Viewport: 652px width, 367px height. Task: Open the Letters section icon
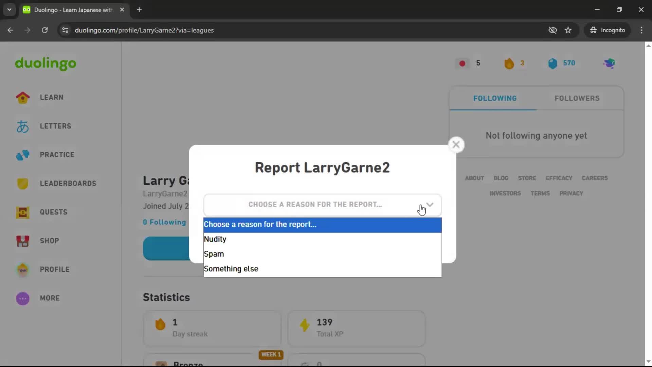[22, 126]
